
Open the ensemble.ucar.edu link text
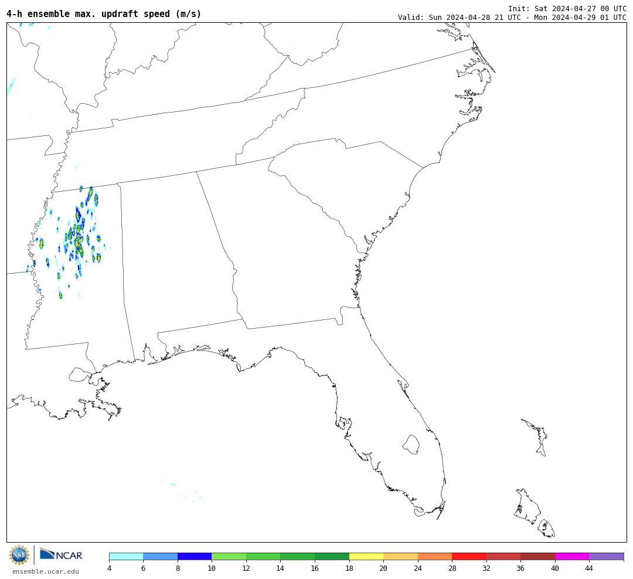46,571
